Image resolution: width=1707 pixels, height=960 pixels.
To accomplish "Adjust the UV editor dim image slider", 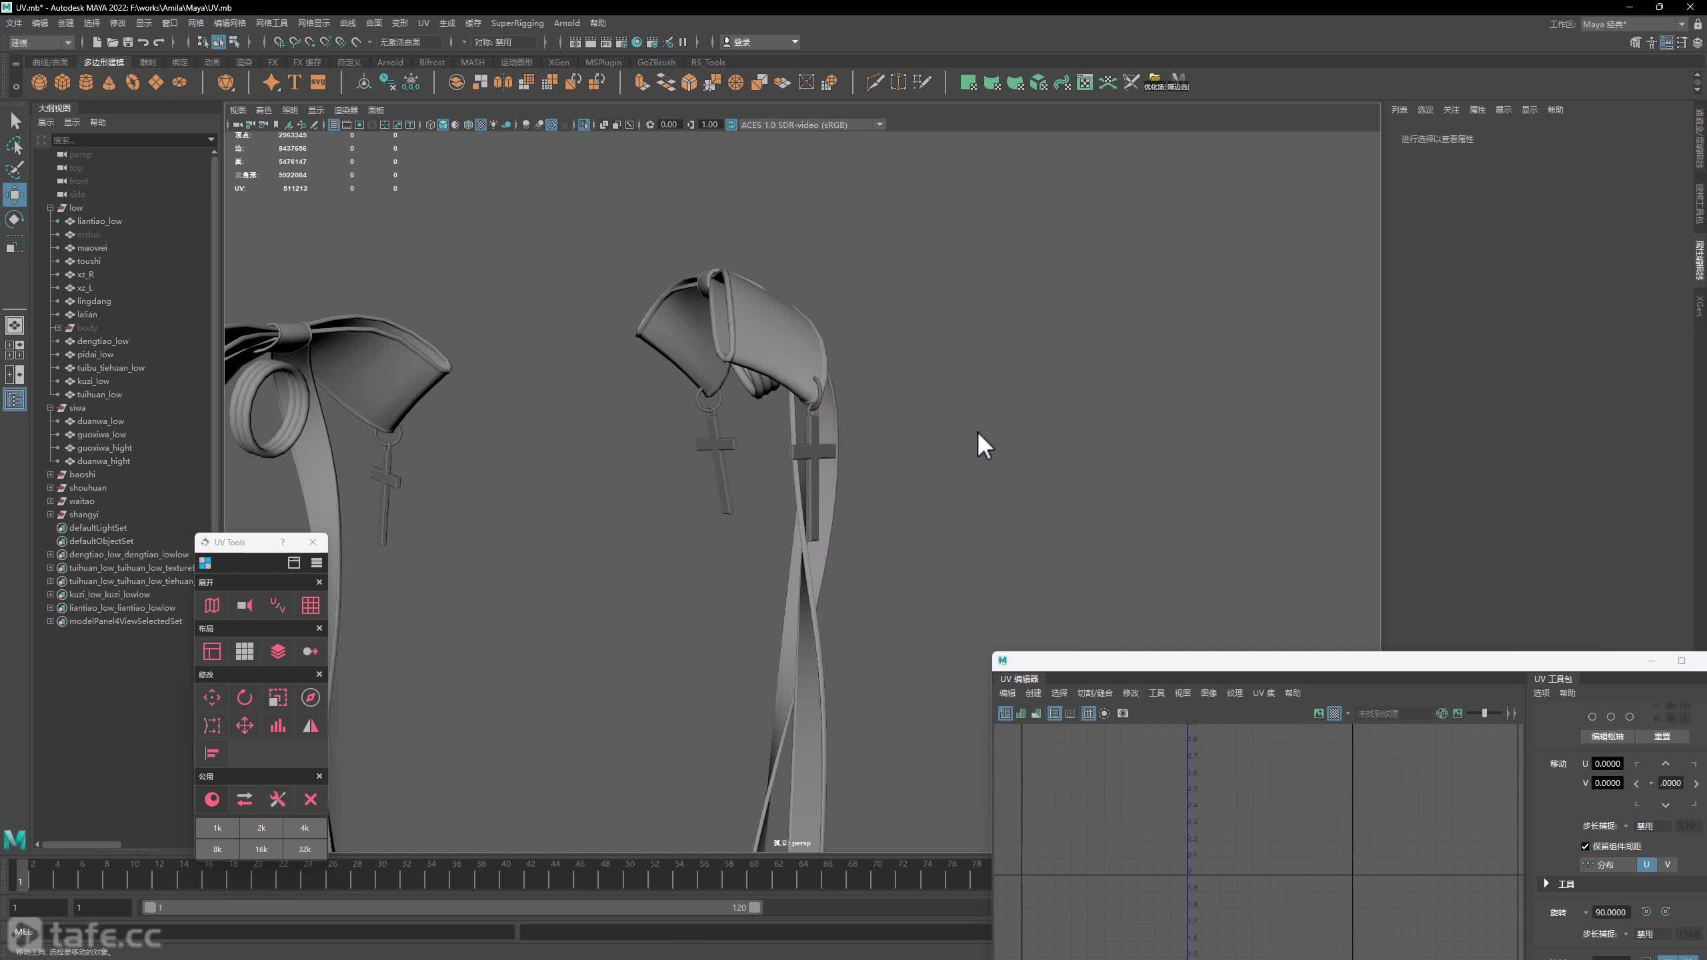I will click(1484, 713).
